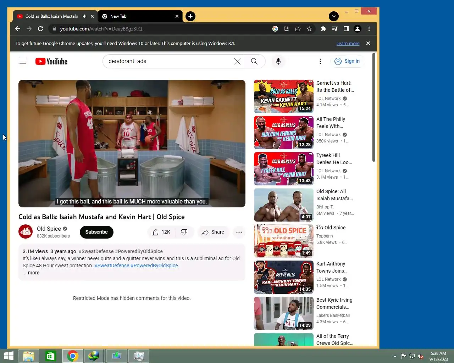The height and width of the screenshot is (363, 454).
Task: Click the Google icon in address bar
Action: pos(275,29)
